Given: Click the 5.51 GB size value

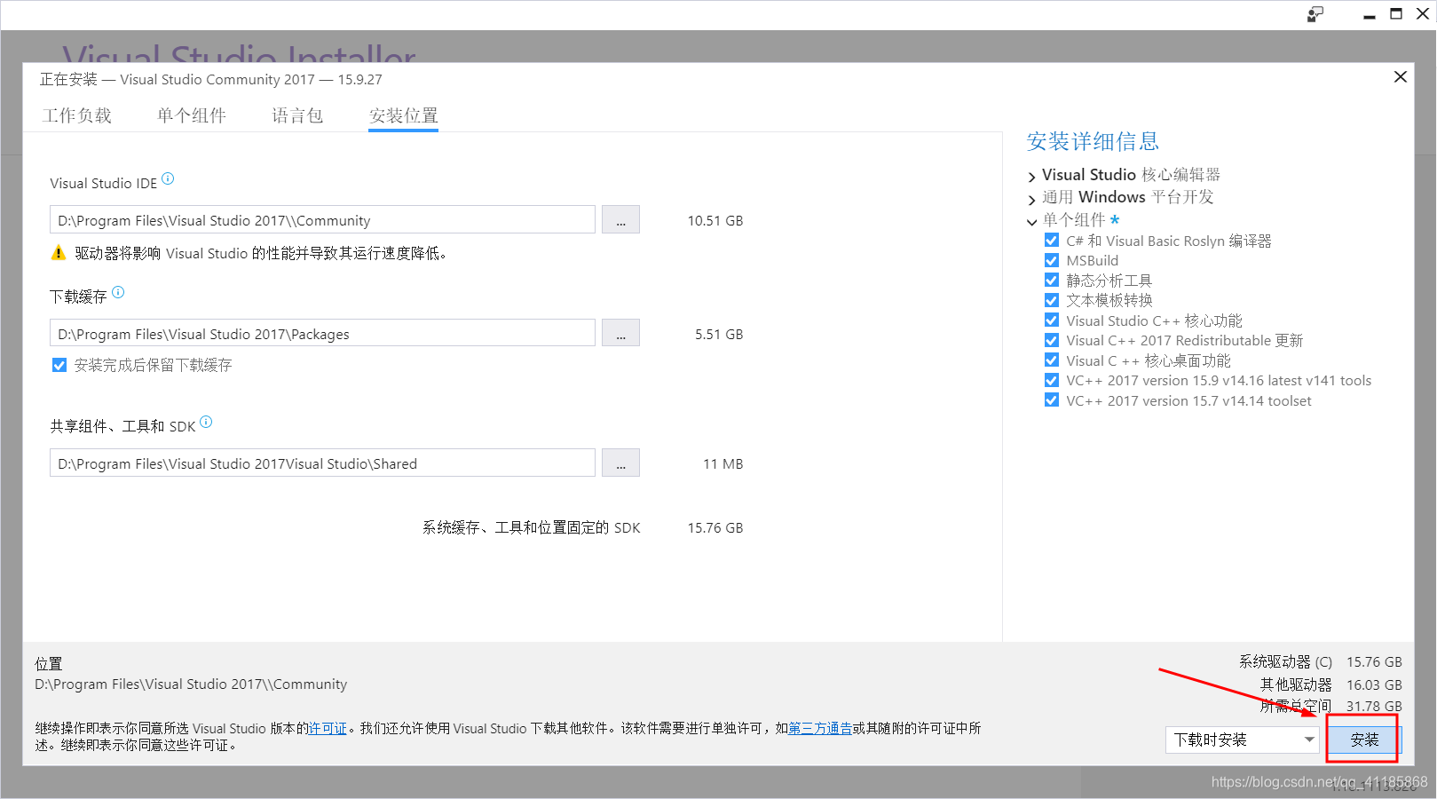Looking at the screenshot, I should 719,335.
